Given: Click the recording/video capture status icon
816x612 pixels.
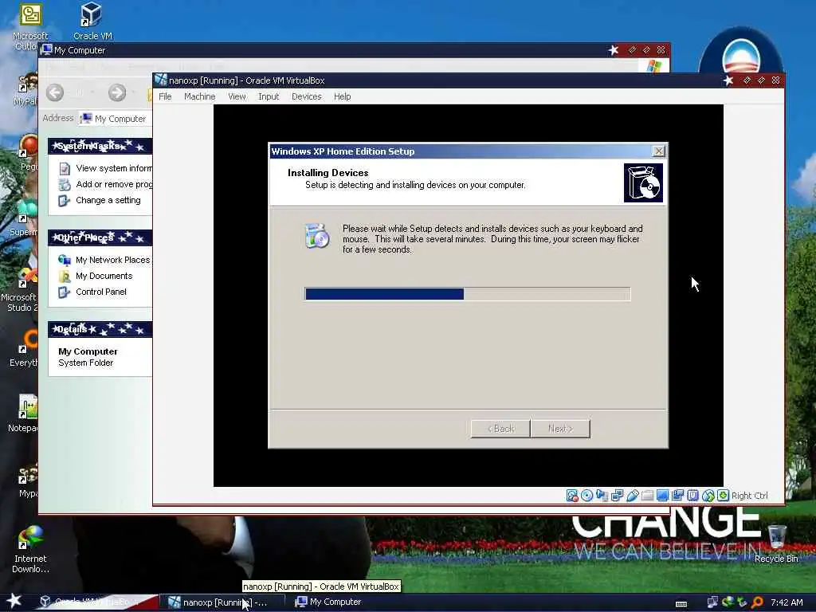Looking at the screenshot, I should [x=677, y=496].
